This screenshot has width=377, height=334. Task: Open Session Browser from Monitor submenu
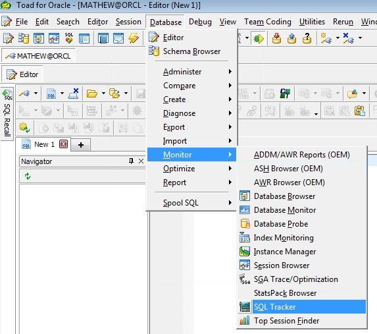click(x=303, y=265)
